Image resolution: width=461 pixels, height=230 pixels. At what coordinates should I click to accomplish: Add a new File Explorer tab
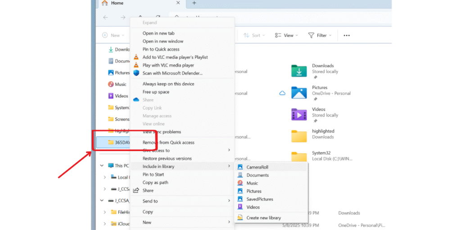pyautogui.click(x=194, y=3)
